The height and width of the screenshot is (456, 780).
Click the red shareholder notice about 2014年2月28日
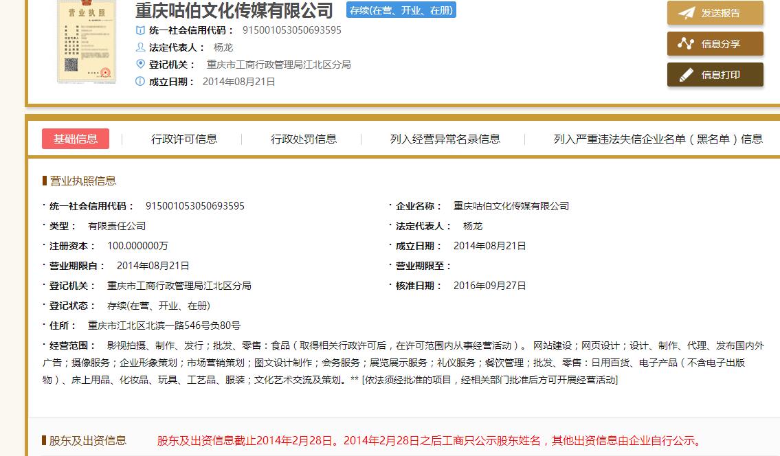pyautogui.click(x=431, y=441)
